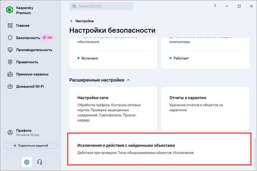Image resolution: width=257 pixels, height=171 pixels.
Task: Open the Безопасность menu item
Action: tap(28, 38)
